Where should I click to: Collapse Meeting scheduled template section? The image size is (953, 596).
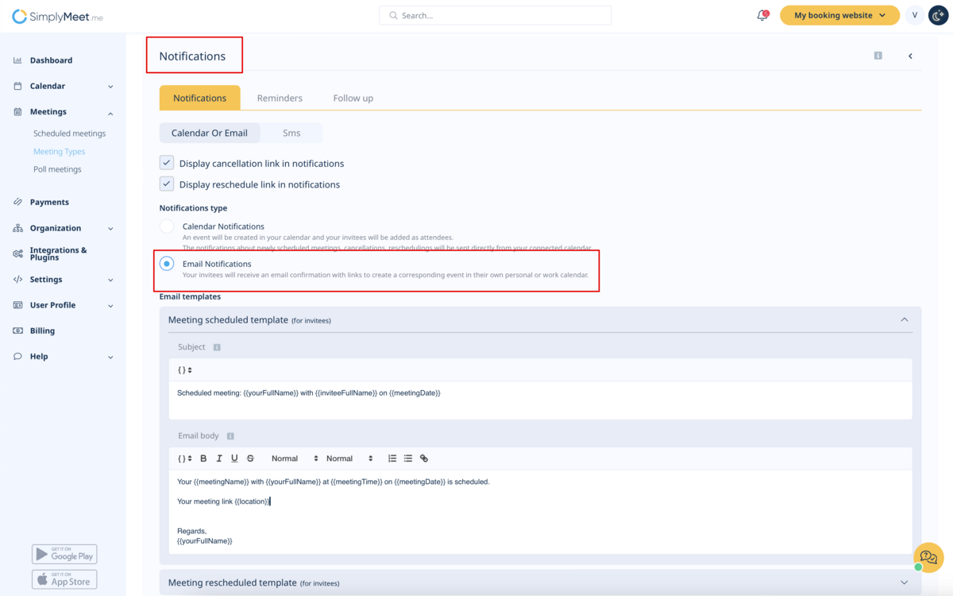coord(904,319)
